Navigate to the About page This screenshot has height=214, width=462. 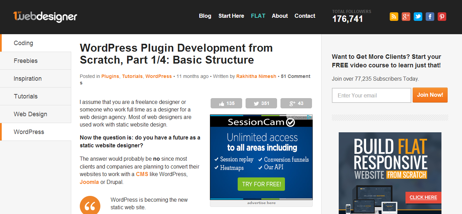tap(280, 16)
